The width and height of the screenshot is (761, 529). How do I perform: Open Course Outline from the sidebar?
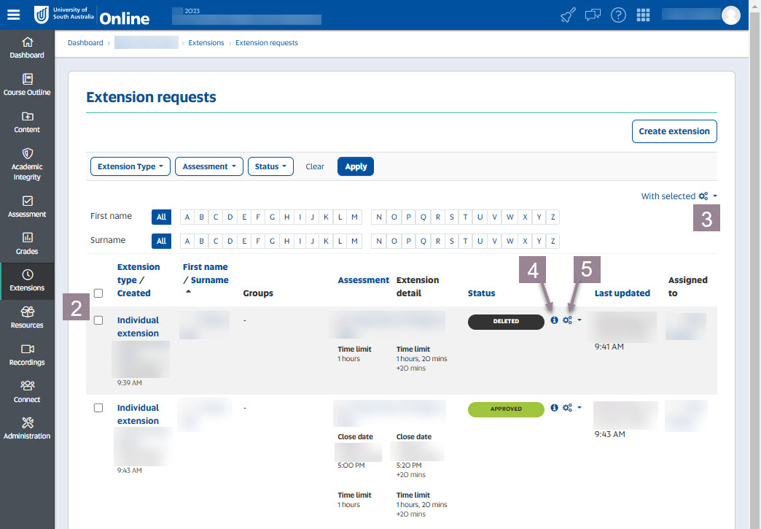(27, 85)
